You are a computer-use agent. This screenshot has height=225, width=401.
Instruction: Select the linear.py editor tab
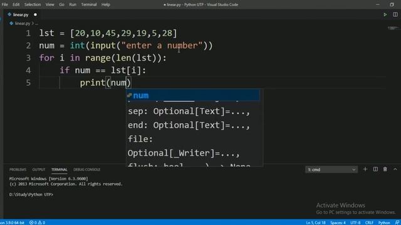pos(21,14)
